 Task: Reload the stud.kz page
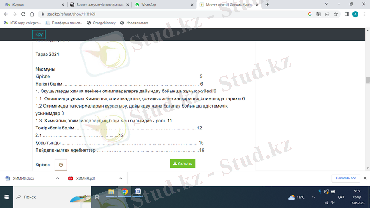coord(23,14)
